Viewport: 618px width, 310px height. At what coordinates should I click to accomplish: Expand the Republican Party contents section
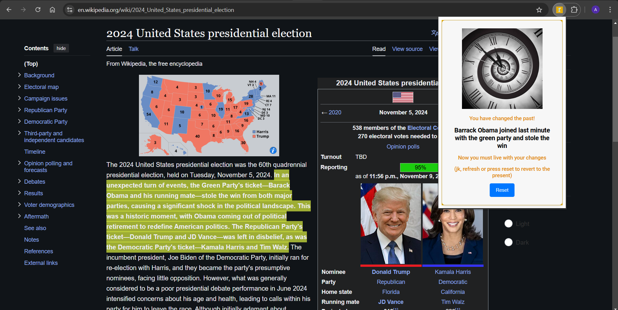pyautogui.click(x=19, y=110)
